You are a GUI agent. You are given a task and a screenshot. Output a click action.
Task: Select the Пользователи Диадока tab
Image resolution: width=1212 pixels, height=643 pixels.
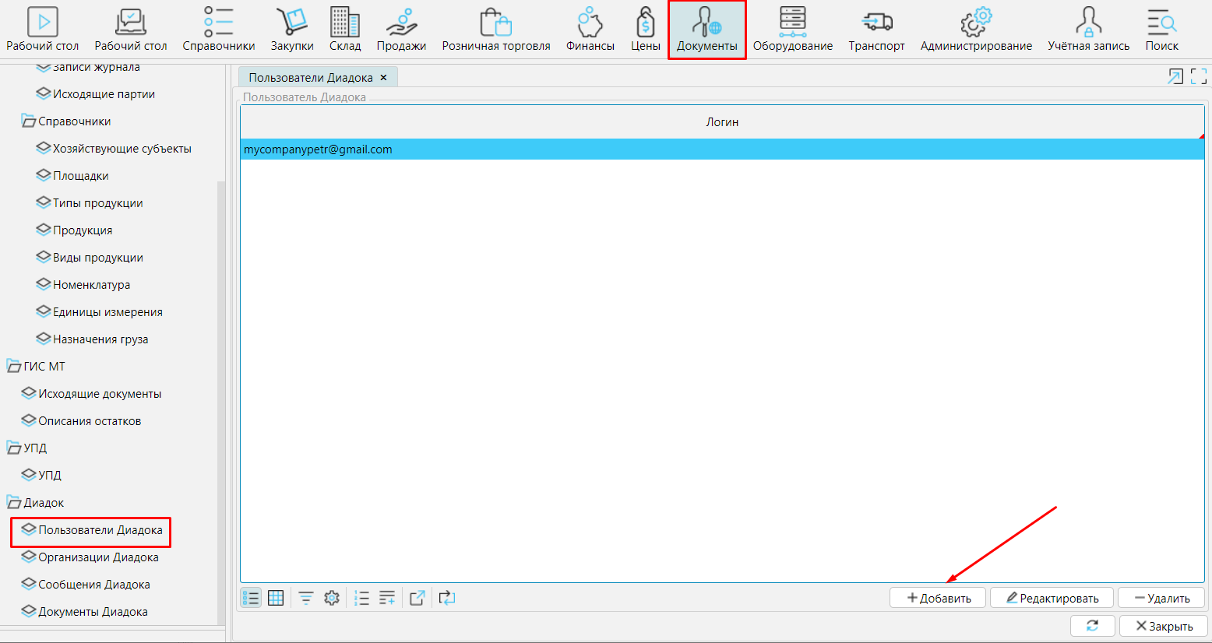pyautogui.click(x=310, y=78)
